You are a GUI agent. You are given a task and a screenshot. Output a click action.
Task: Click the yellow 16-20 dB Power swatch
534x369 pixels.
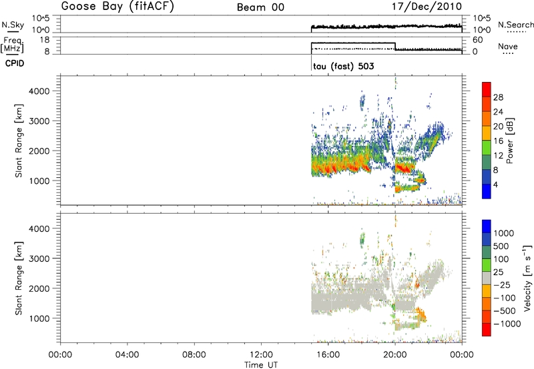coord(487,133)
